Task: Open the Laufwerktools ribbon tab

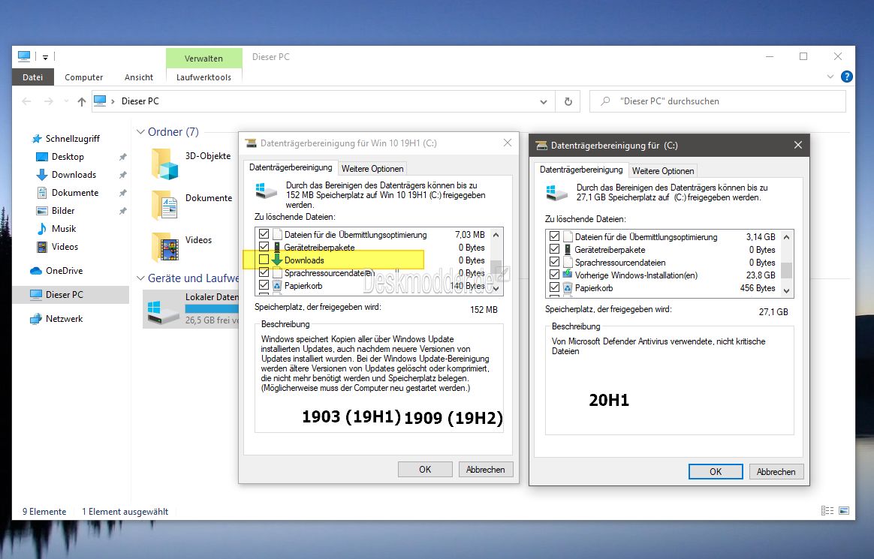Action: click(x=203, y=77)
